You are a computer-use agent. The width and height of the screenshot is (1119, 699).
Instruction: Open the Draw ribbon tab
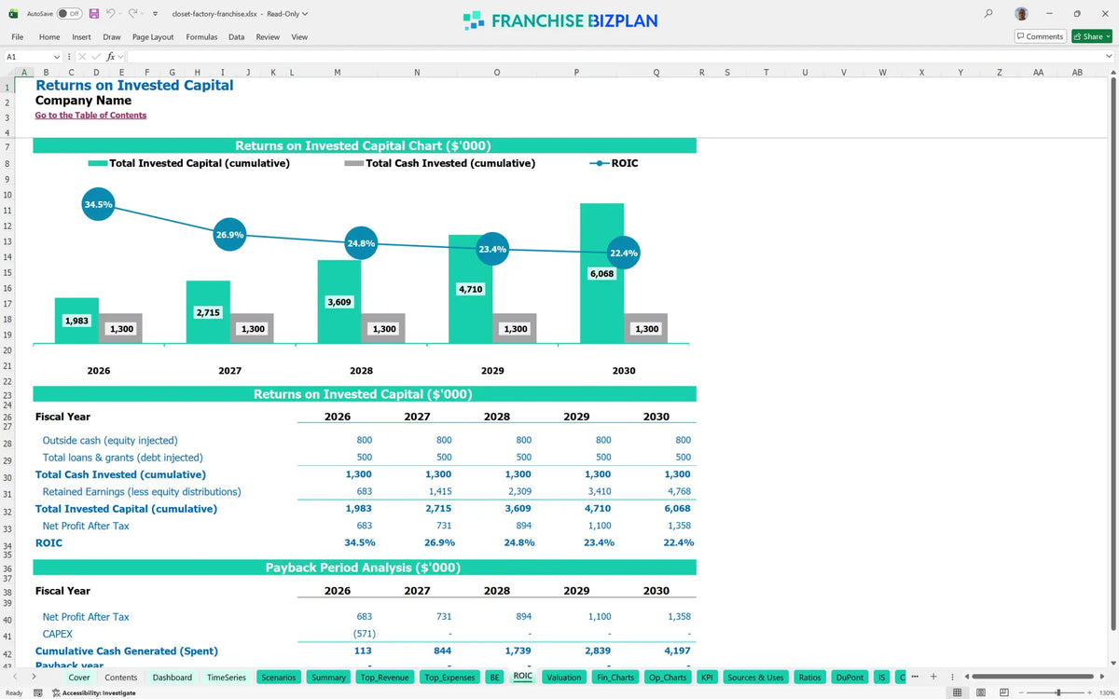click(x=112, y=36)
